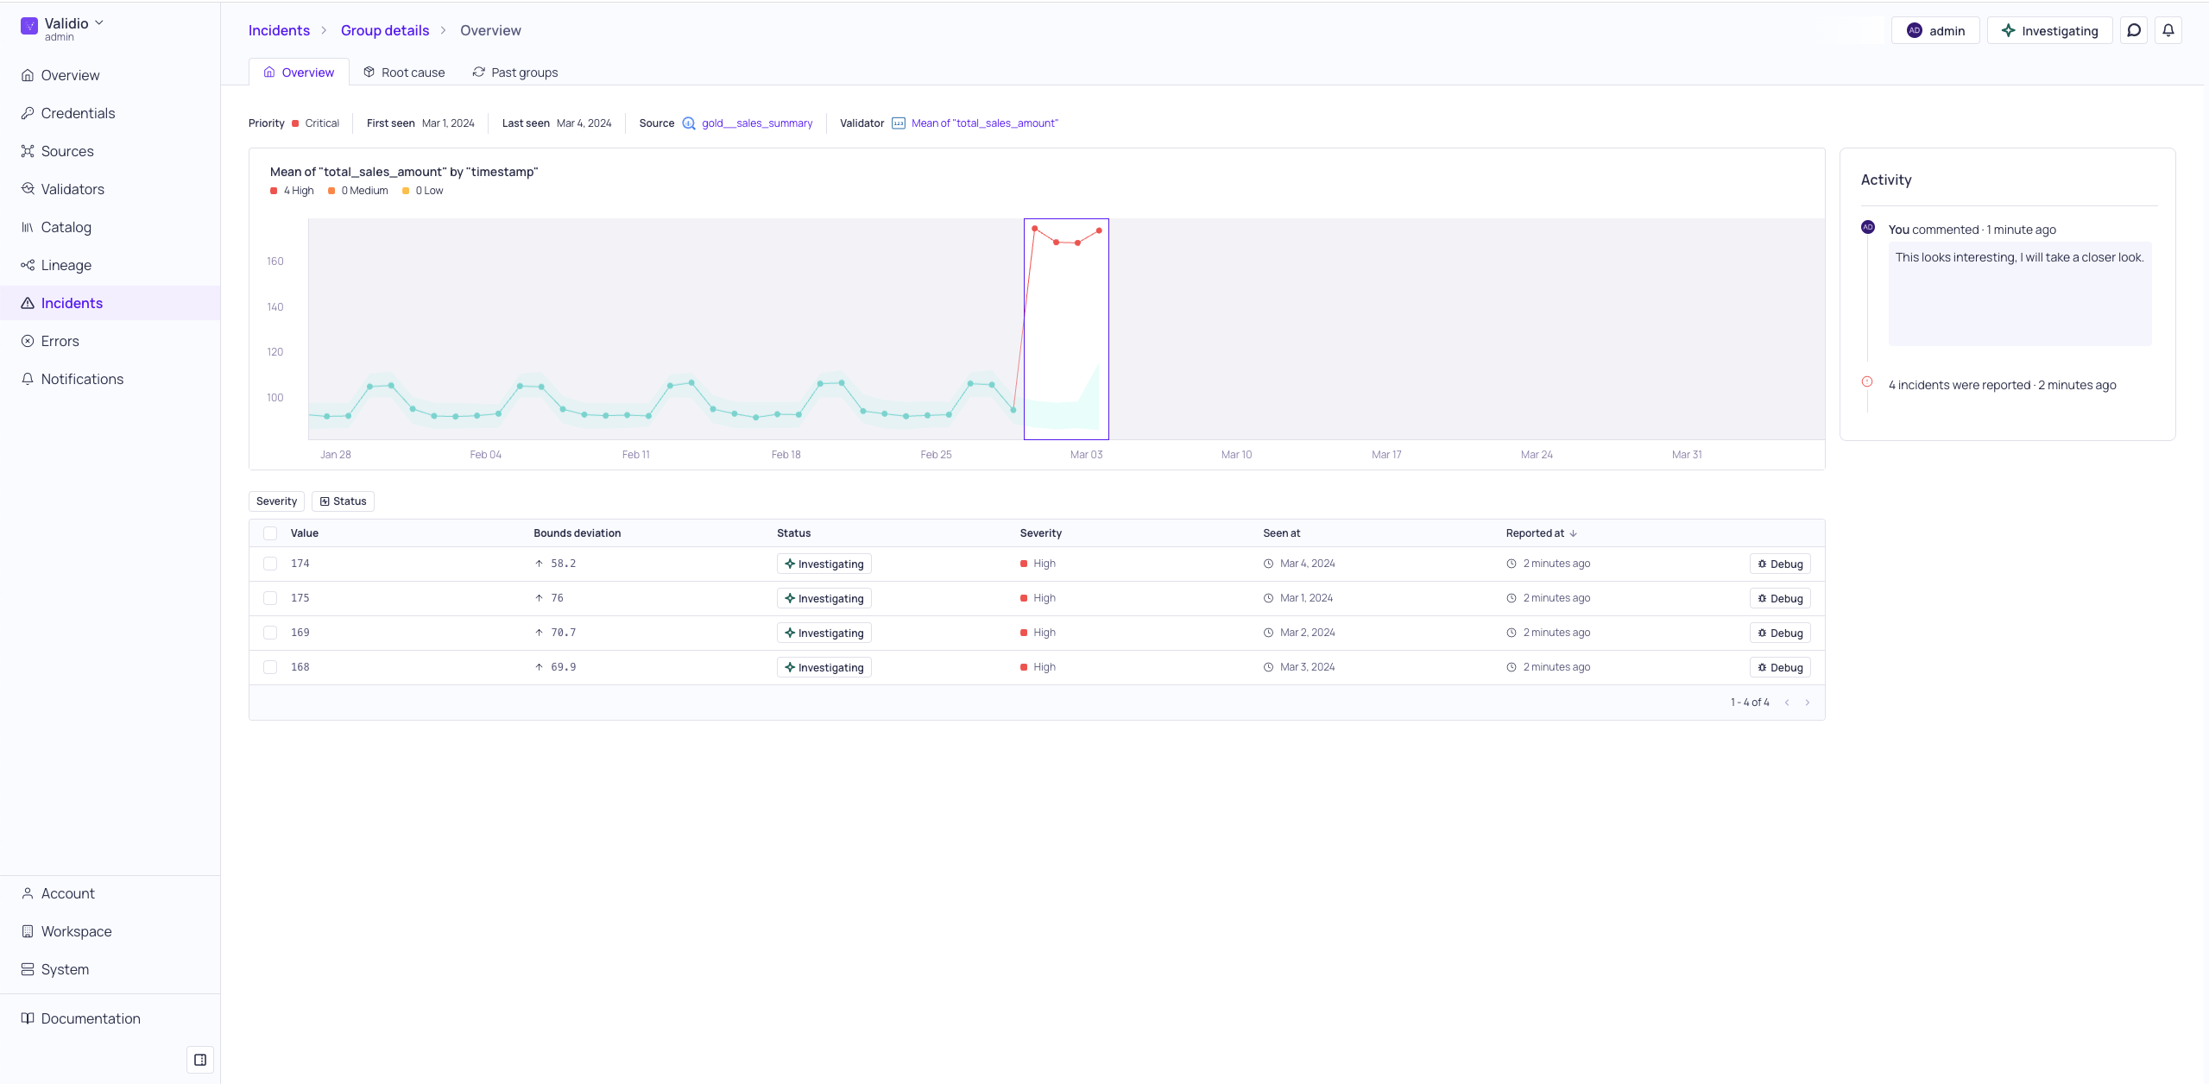2209x1084 pixels.
Task: Click Debug for the Mar 3, 2024 row
Action: pyautogui.click(x=1780, y=667)
